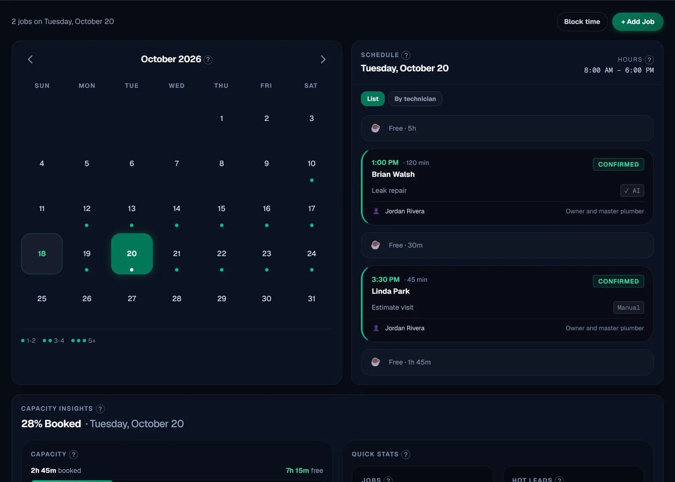Select October 18 on the calendar

pos(42,254)
